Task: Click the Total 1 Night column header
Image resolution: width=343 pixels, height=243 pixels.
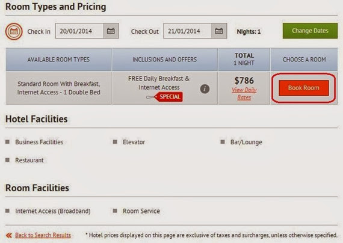Action: [x=244, y=60]
